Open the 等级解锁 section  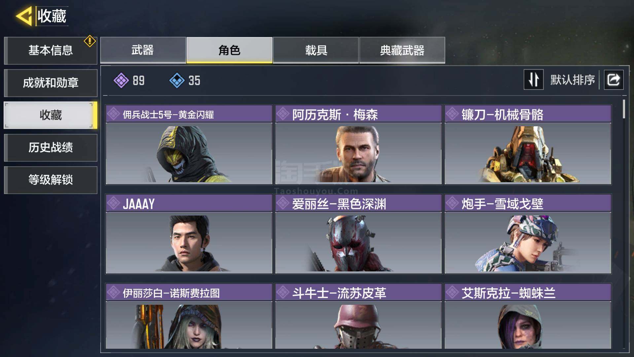point(51,180)
